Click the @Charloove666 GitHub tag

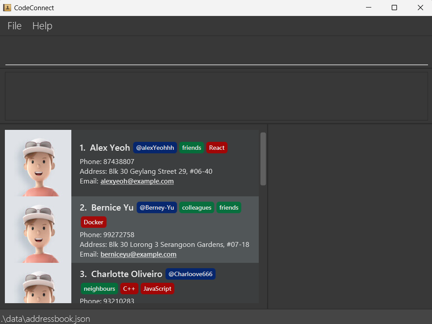click(x=191, y=274)
